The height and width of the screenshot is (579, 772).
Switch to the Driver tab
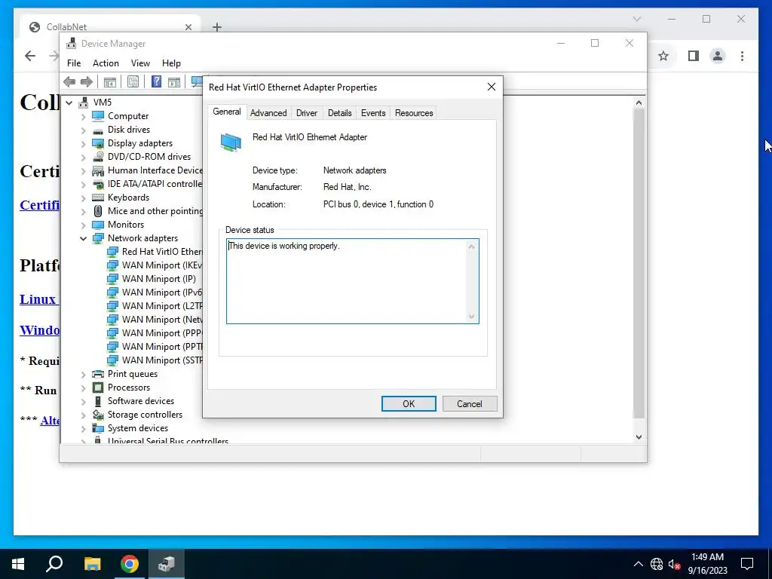pos(307,113)
